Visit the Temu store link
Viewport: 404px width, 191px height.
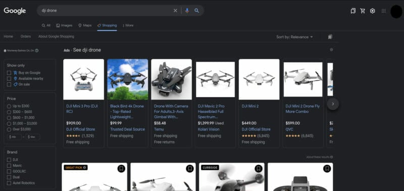[x=159, y=129]
